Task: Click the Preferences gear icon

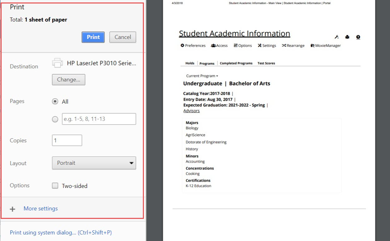Action: click(183, 46)
